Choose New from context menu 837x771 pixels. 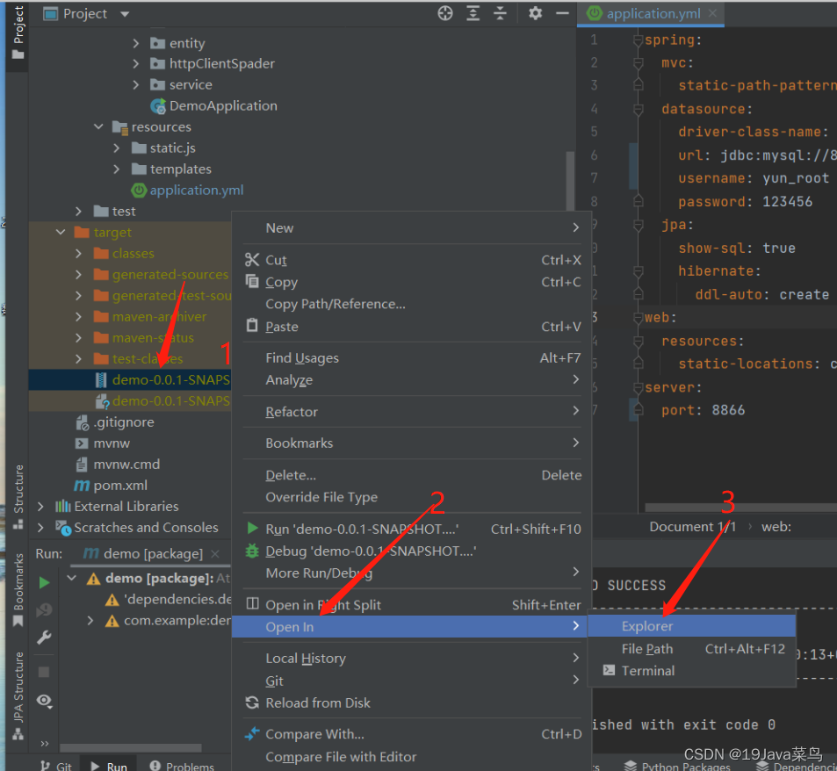pyautogui.click(x=412, y=227)
